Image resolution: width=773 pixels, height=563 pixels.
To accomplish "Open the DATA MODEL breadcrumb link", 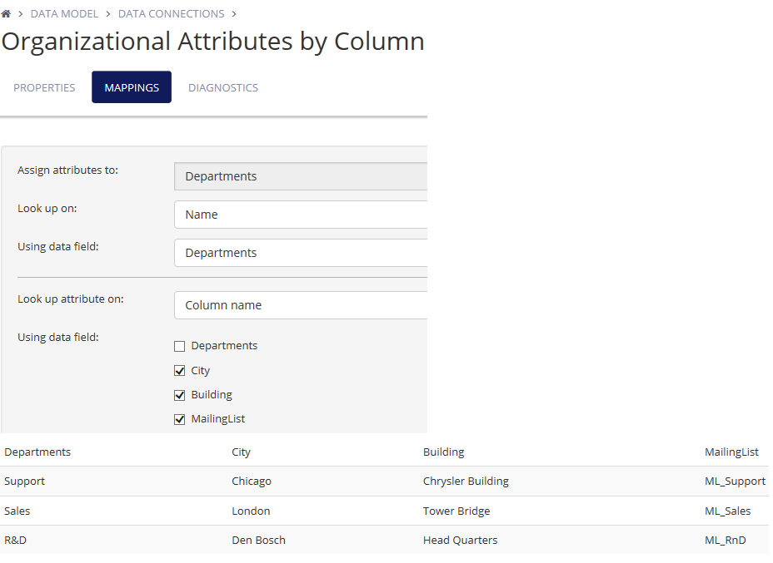I will tap(64, 13).
